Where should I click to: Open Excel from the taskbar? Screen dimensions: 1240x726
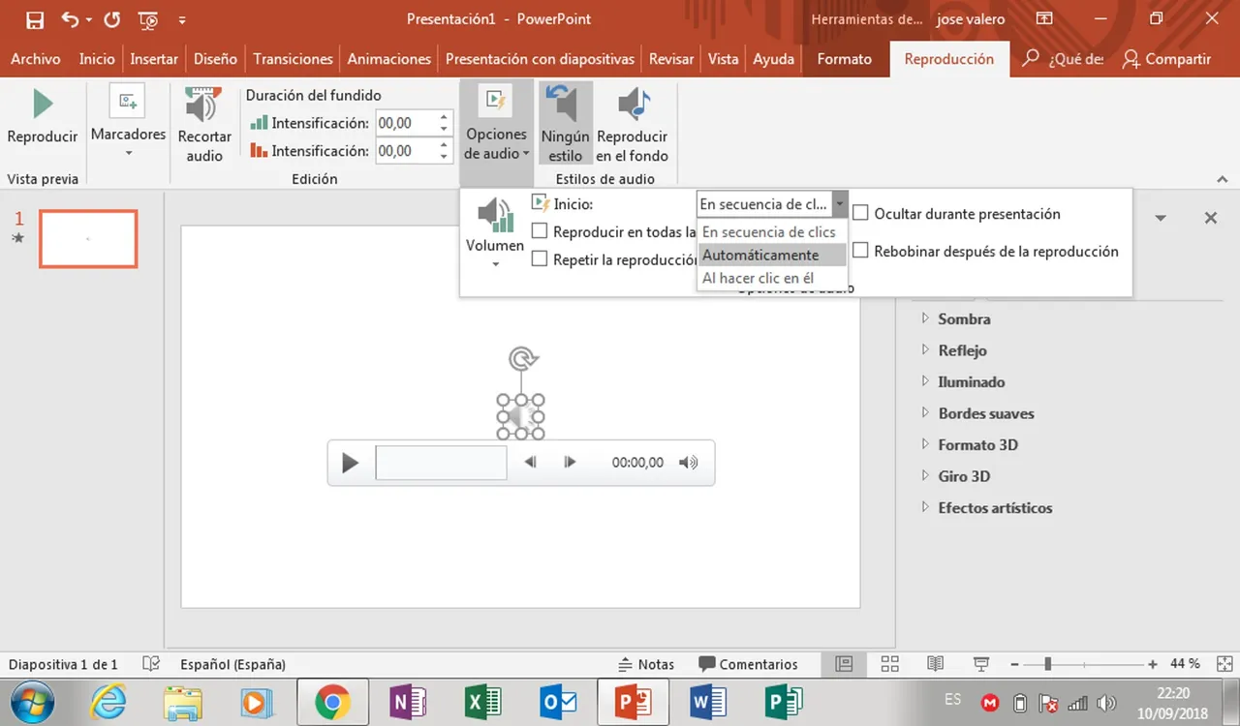click(x=481, y=702)
